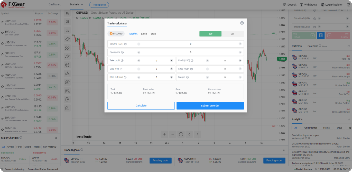Click the chart reset refresh icon
Screen dimensions: 352x172
(181, 134)
